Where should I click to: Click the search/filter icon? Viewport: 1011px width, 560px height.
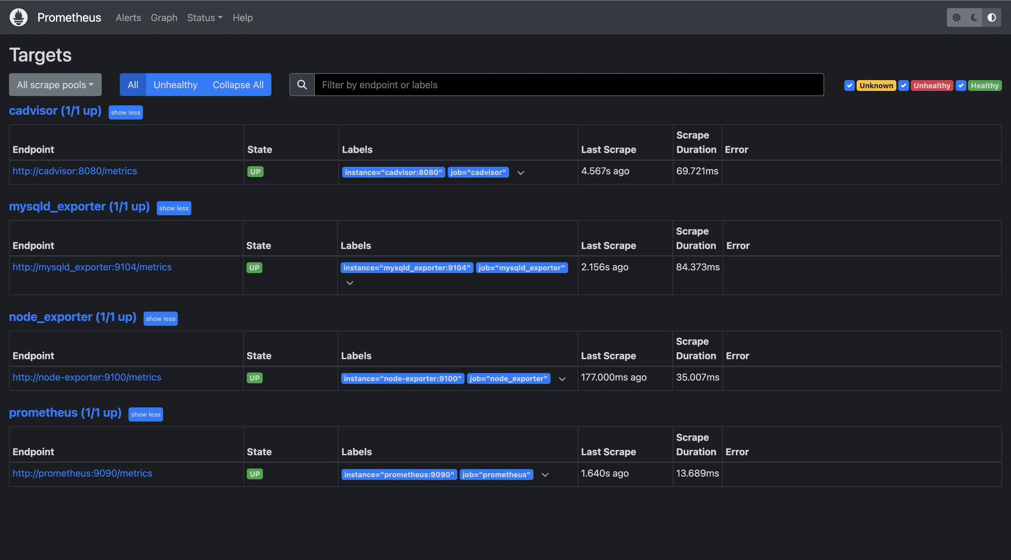pos(302,84)
